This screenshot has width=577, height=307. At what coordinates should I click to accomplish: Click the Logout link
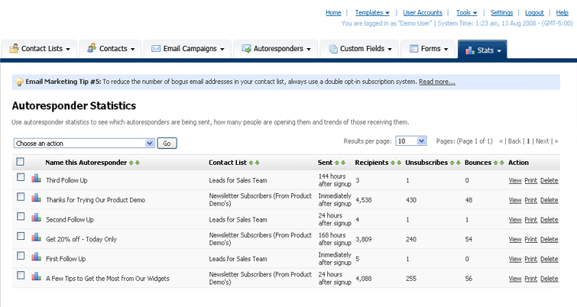click(x=534, y=12)
